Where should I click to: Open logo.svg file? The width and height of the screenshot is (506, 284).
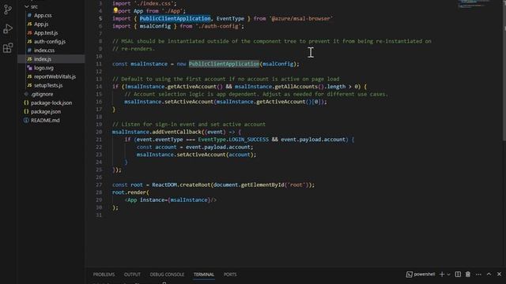point(44,68)
